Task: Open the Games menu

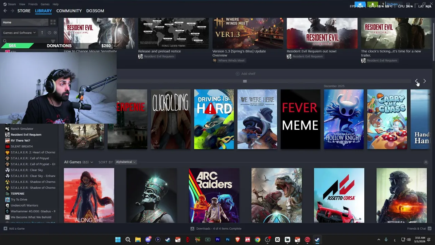Action: tap(45, 4)
